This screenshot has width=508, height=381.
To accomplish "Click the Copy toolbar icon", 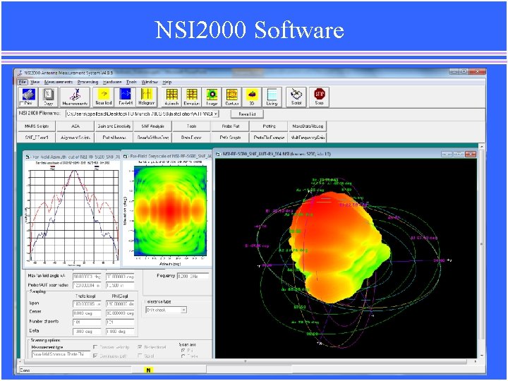I will click(49, 97).
